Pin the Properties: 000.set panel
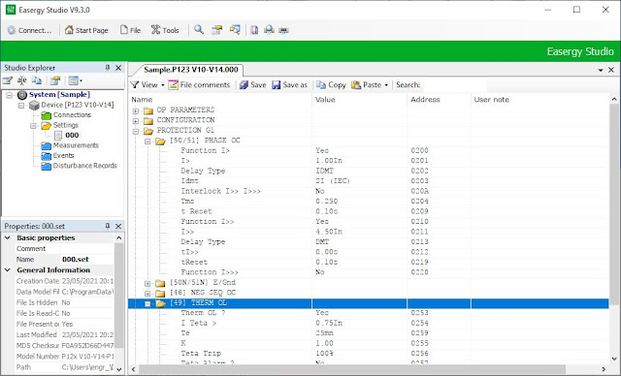Image resolution: width=621 pixels, height=376 pixels. click(x=108, y=226)
